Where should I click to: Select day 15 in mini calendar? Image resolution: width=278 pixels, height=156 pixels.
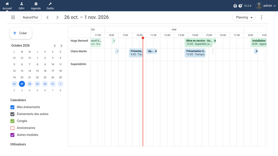point(37,71)
